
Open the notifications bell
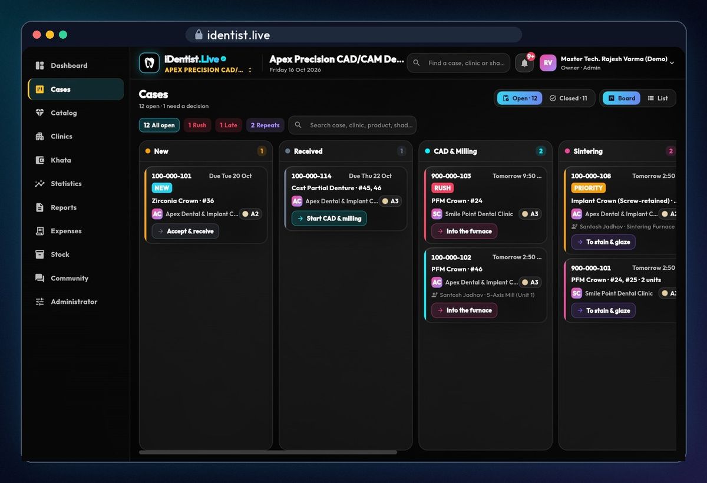click(x=524, y=63)
